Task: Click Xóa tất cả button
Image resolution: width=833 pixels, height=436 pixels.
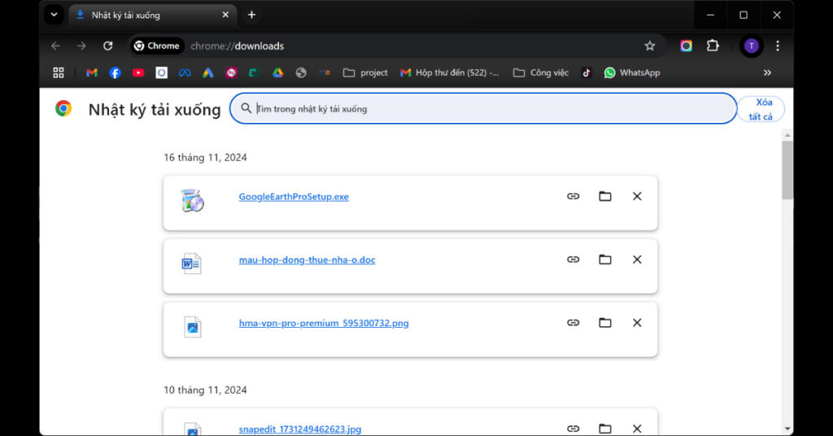Action: tap(761, 109)
